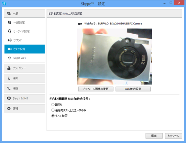Click the Webカメラ設定 button
Screen dimensions: 186x143
click(133, 89)
